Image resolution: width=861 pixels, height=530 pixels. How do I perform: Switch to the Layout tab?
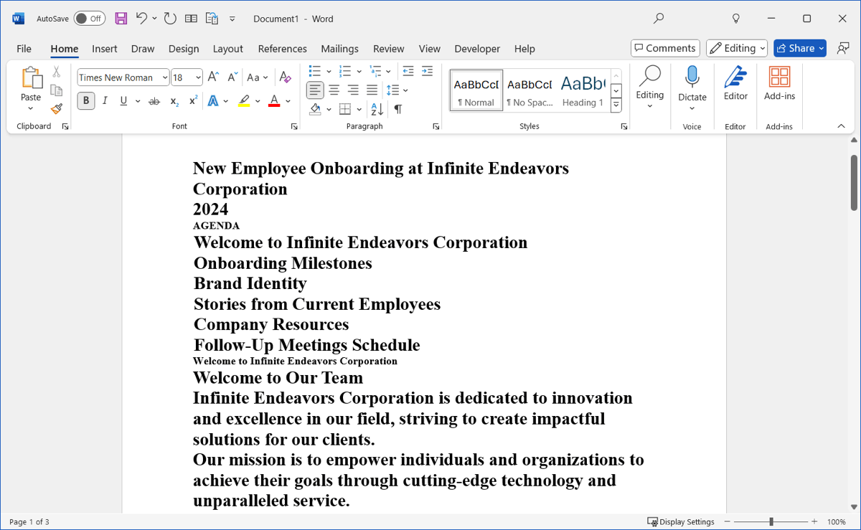[x=228, y=49]
